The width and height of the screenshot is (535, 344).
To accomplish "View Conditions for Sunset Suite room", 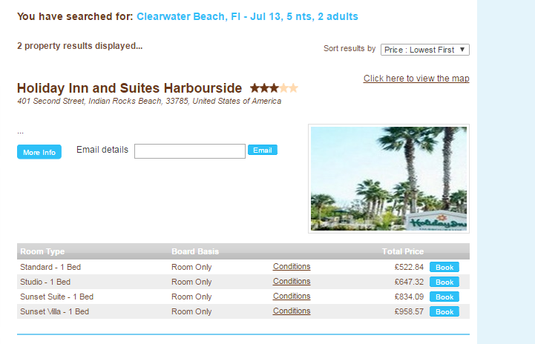I will [x=292, y=297].
